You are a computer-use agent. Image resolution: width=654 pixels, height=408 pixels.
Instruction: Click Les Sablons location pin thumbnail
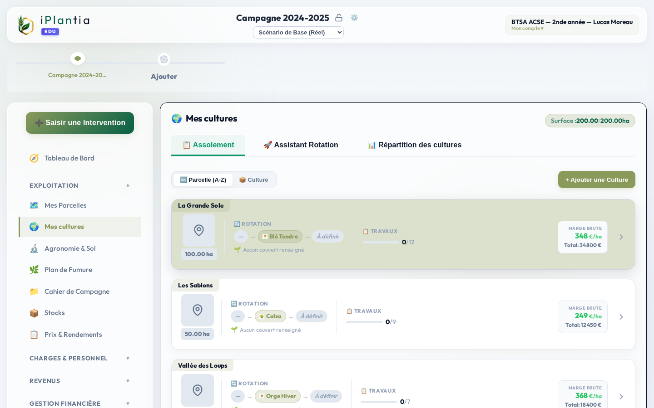click(x=198, y=310)
